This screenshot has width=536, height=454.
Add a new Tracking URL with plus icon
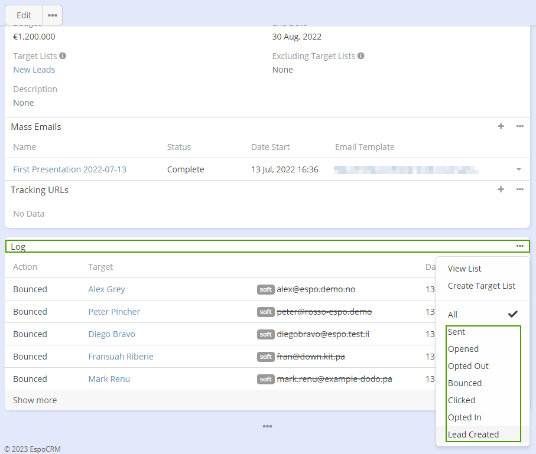click(x=501, y=190)
